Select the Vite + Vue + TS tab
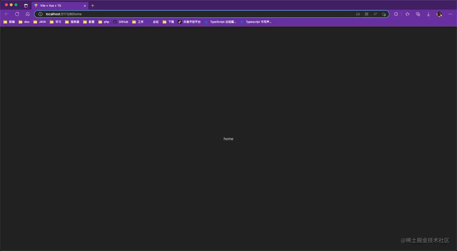Screen dimensions: 457x251 click(60, 5)
